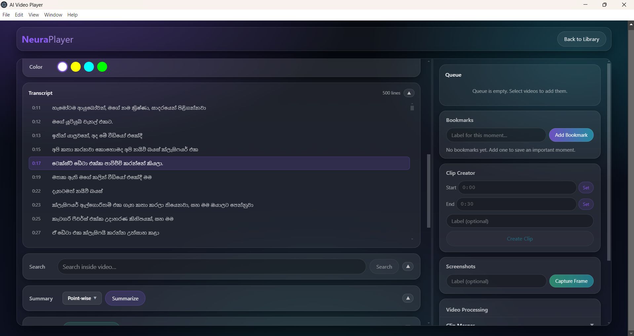Image resolution: width=634 pixels, height=336 pixels.
Task: Click the left panel vertical scrollbar thumb
Action: (429, 191)
